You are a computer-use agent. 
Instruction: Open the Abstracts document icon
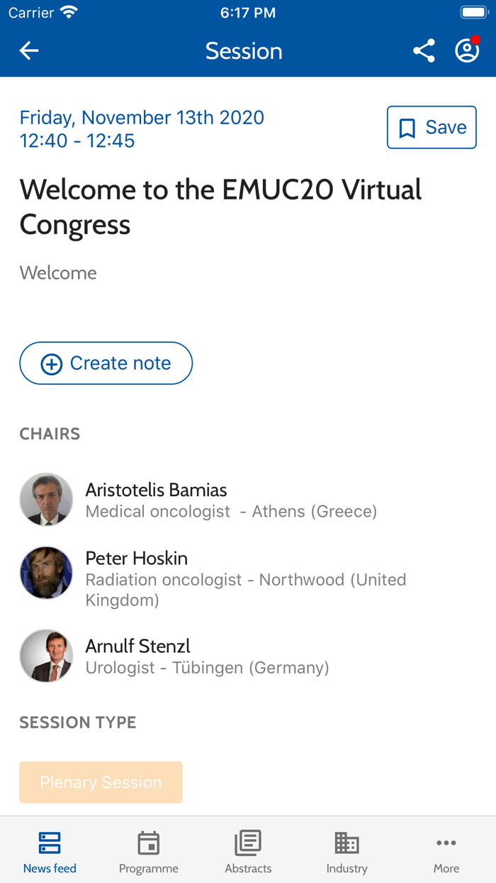[247, 843]
